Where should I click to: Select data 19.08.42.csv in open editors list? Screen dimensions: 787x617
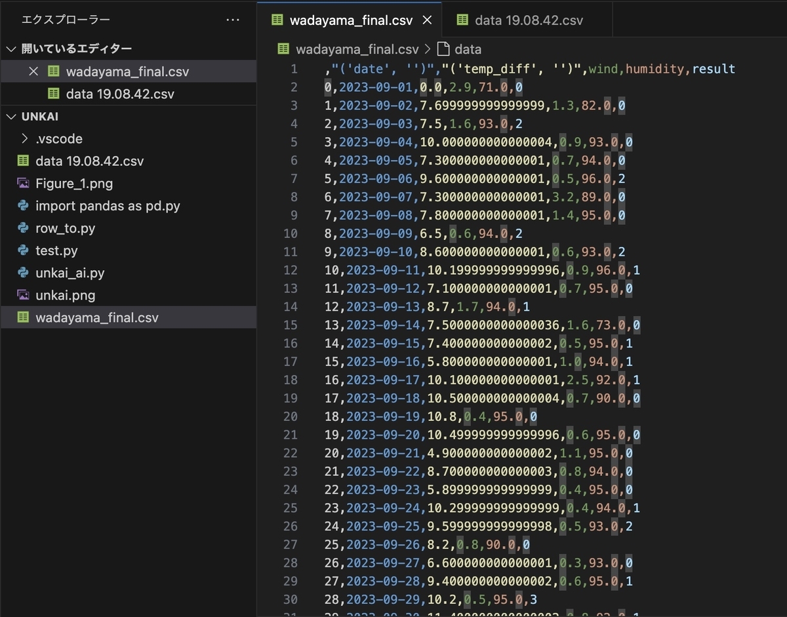click(x=128, y=94)
